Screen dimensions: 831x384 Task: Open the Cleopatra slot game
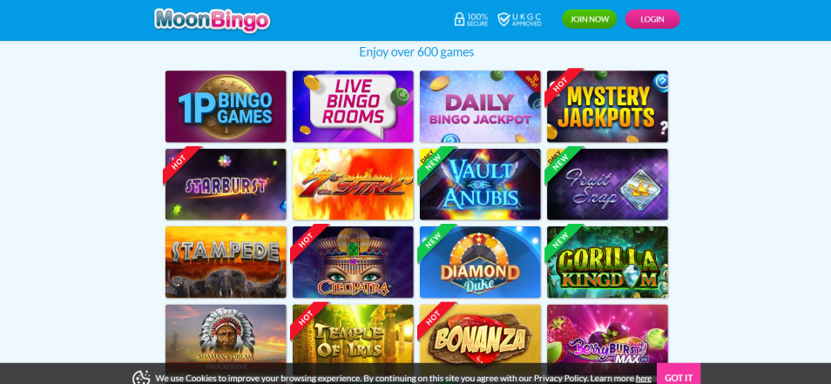point(353,262)
